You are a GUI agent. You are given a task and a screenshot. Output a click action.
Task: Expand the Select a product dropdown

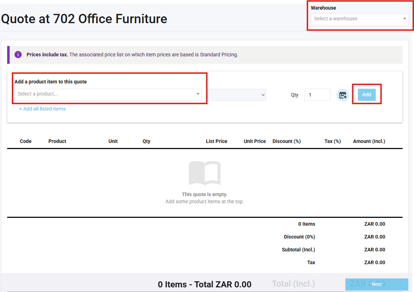(x=108, y=94)
